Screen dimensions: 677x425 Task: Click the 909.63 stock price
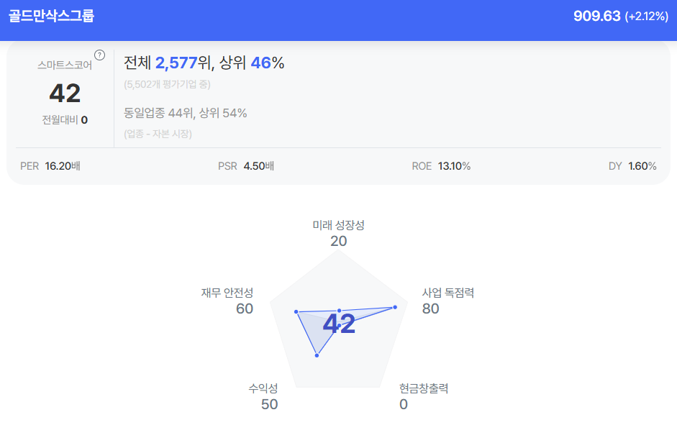pos(596,16)
